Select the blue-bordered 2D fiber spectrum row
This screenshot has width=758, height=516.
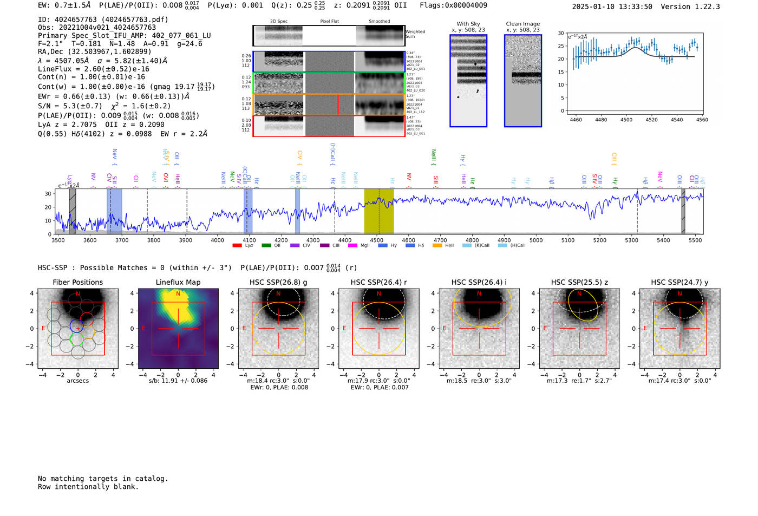(x=329, y=62)
